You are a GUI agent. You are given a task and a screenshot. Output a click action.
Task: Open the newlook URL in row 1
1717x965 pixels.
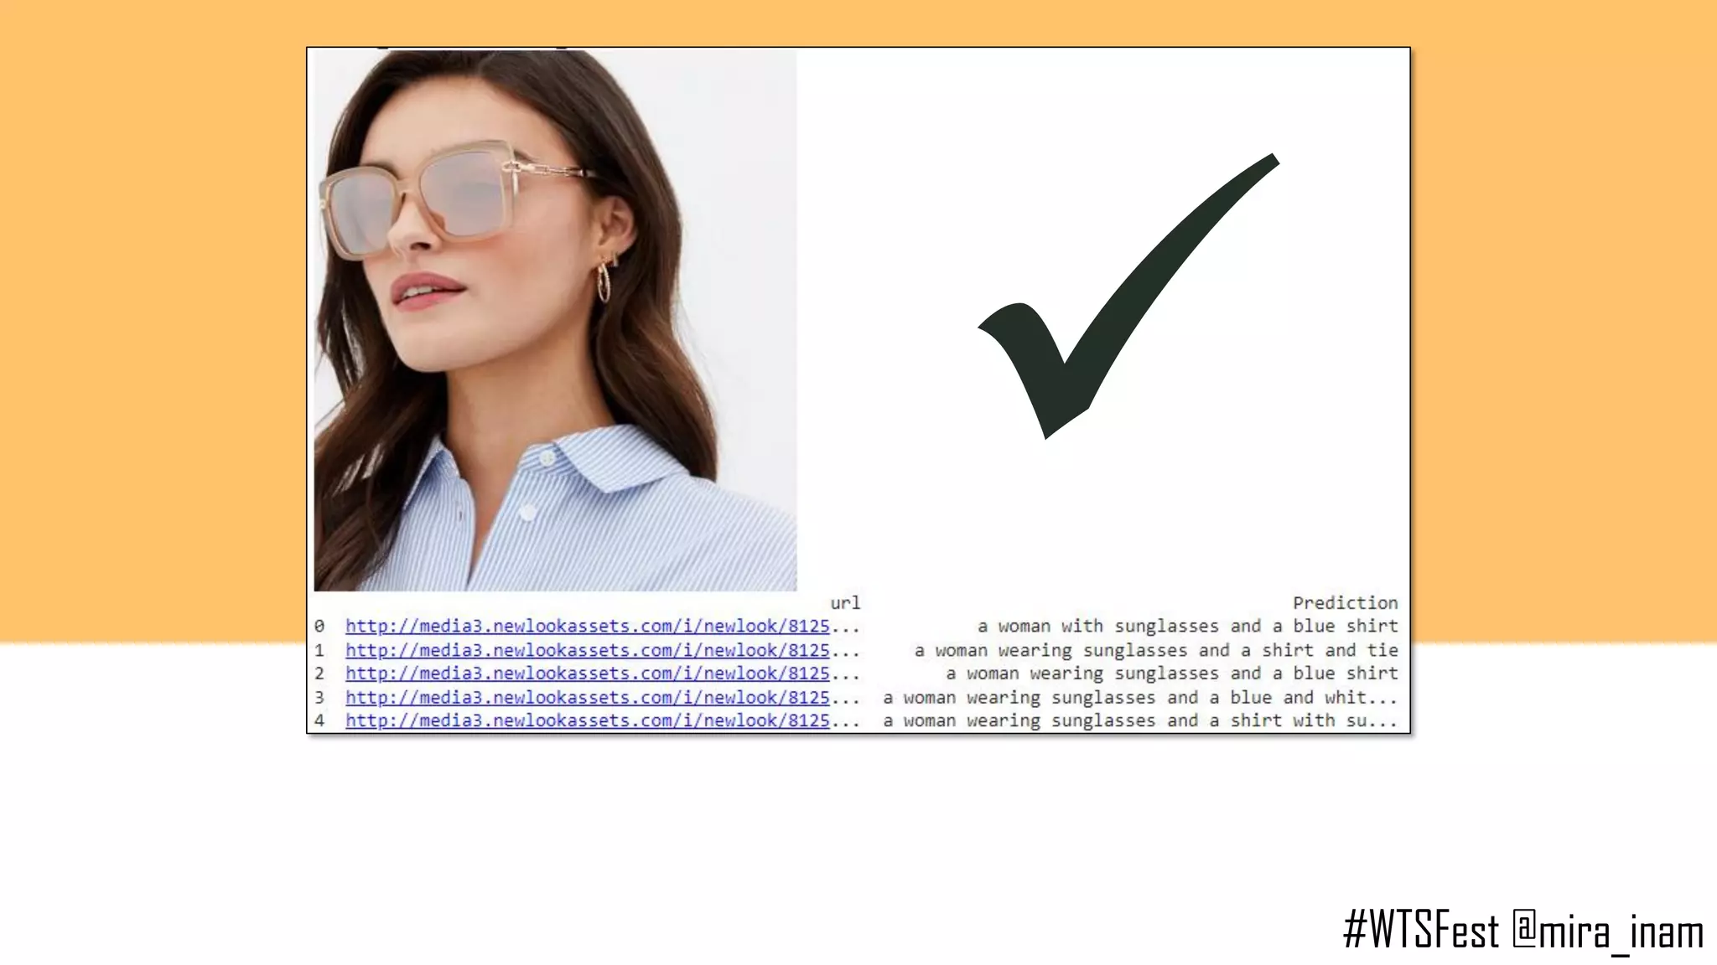click(x=587, y=650)
